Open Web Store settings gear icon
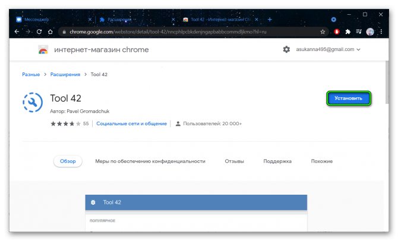Screen dimensions: 398x241 tap(286, 49)
